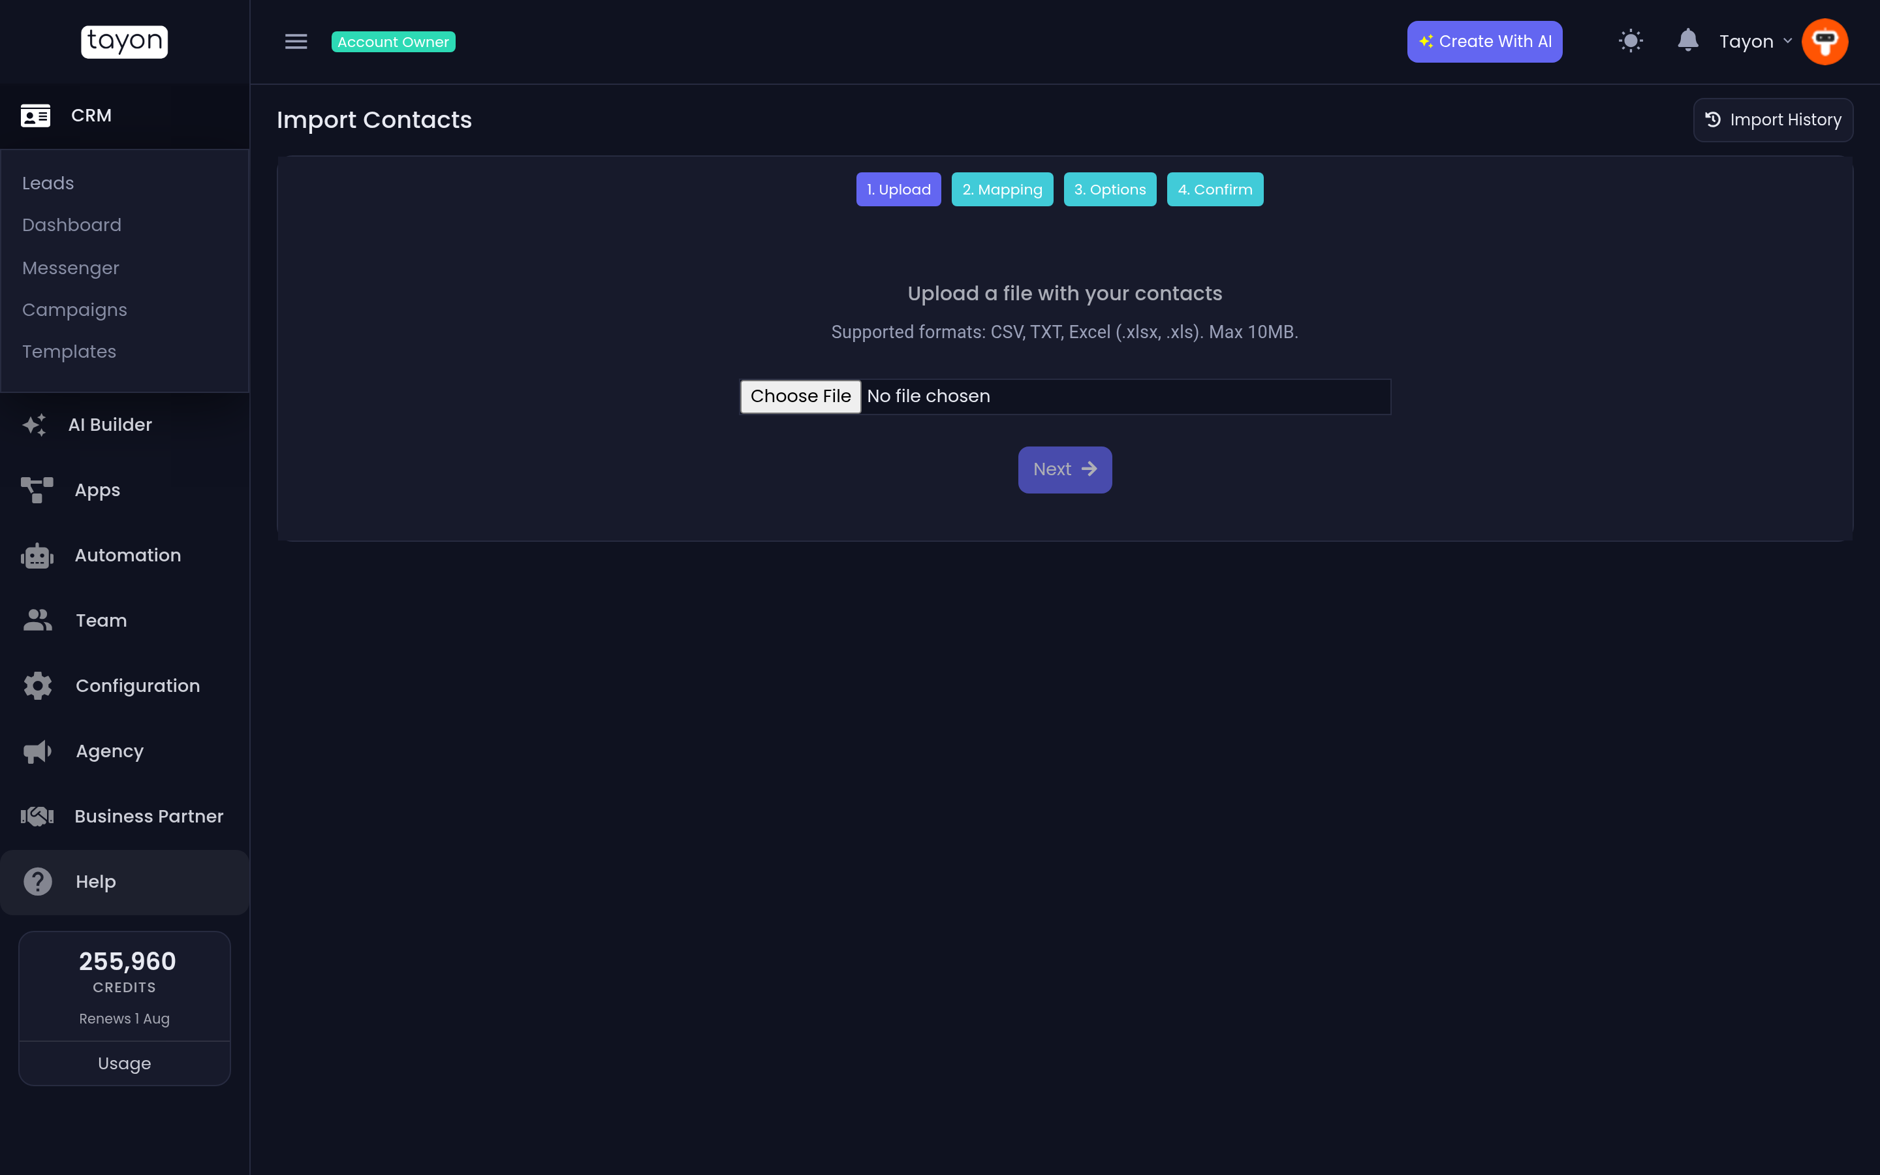Click Create With AI button
The height and width of the screenshot is (1175, 1880).
(x=1484, y=41)
